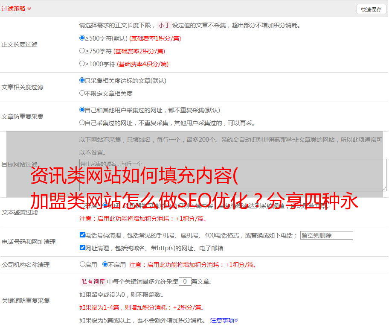The image size is (389, 328).
Task: Click the 电话号码和网址清理 row label
Action: 29,242
